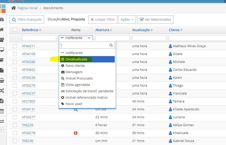Click the search box inside the alert dropdown
The height and width of the screenshot is (145, 226).
click(85, 45)
